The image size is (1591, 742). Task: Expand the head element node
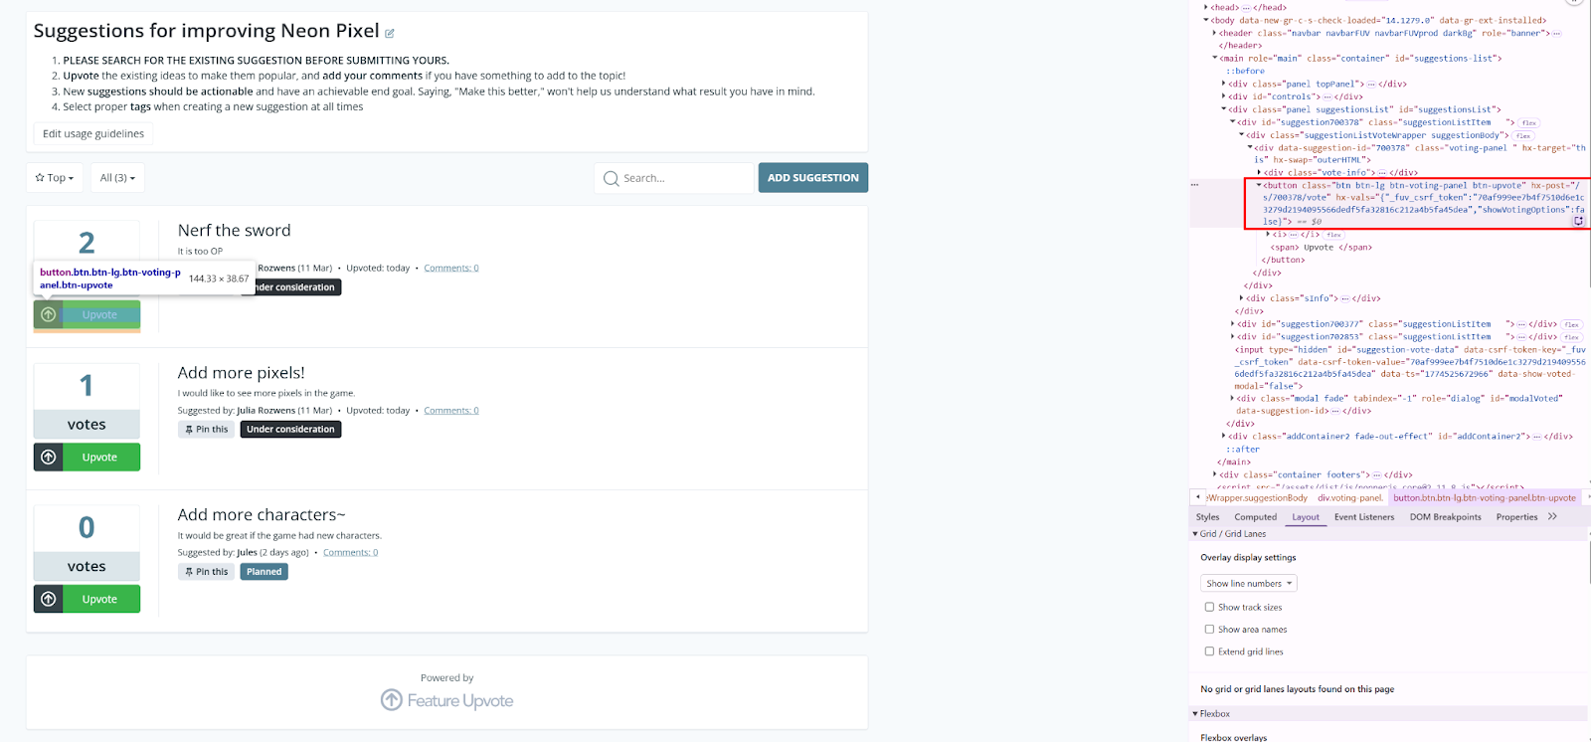point(1206,7)
